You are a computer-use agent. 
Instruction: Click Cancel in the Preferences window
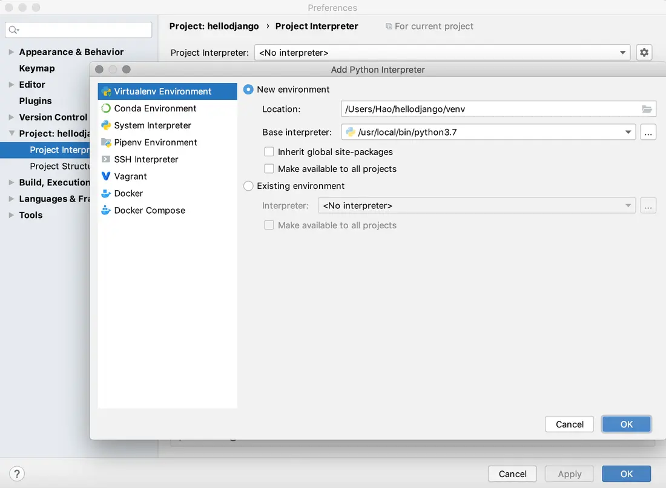point(512,473)
